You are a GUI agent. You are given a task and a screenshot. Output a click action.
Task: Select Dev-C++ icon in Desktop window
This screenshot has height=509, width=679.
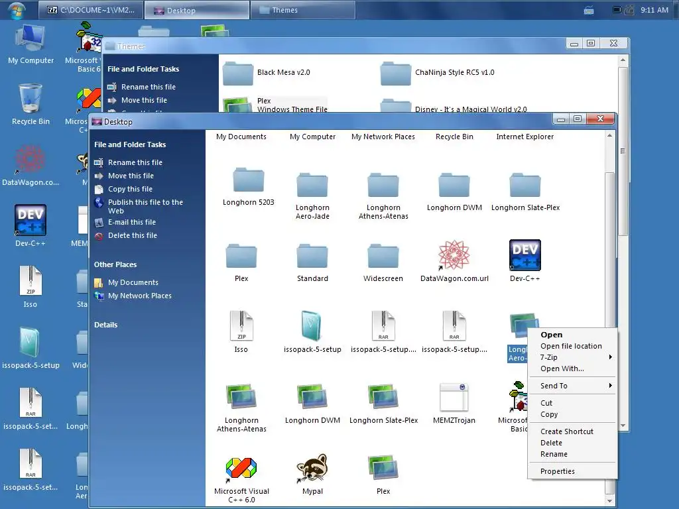pos(525,255)
